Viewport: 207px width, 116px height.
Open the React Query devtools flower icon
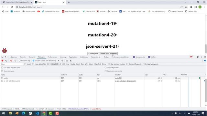click(5, 51)
